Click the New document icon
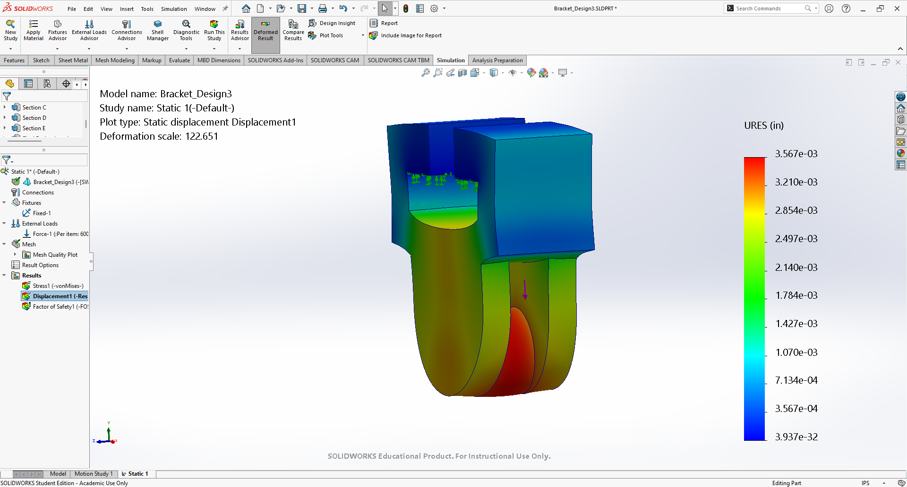This screenshot has height=487, width=907. 260,8
